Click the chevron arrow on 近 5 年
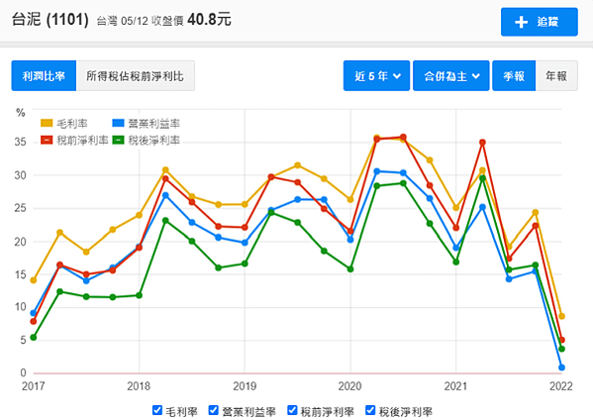 point(397,76)
